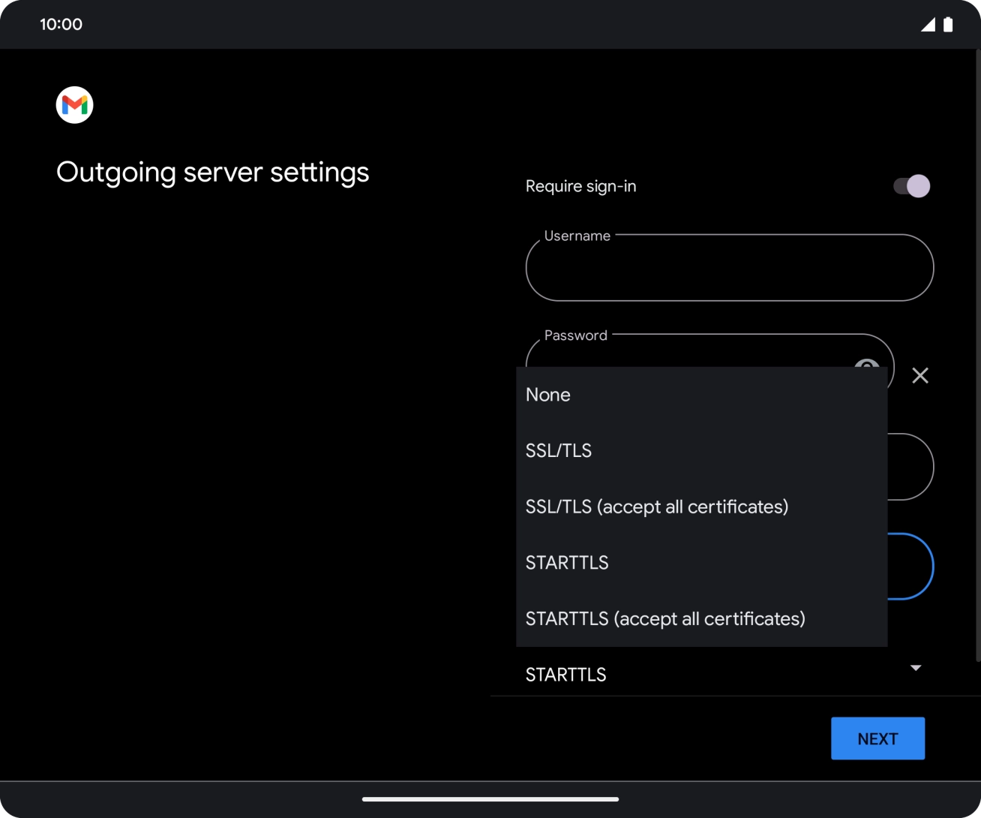Disable the Require sign-in toggle
The image size is (981, 818).
pyautogui.click(x=909, y=185)
